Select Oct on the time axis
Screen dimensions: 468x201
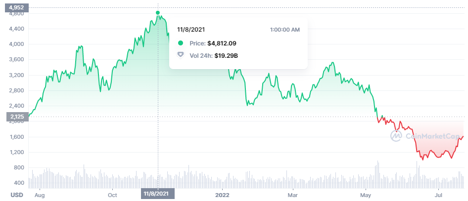coord(112,195)
